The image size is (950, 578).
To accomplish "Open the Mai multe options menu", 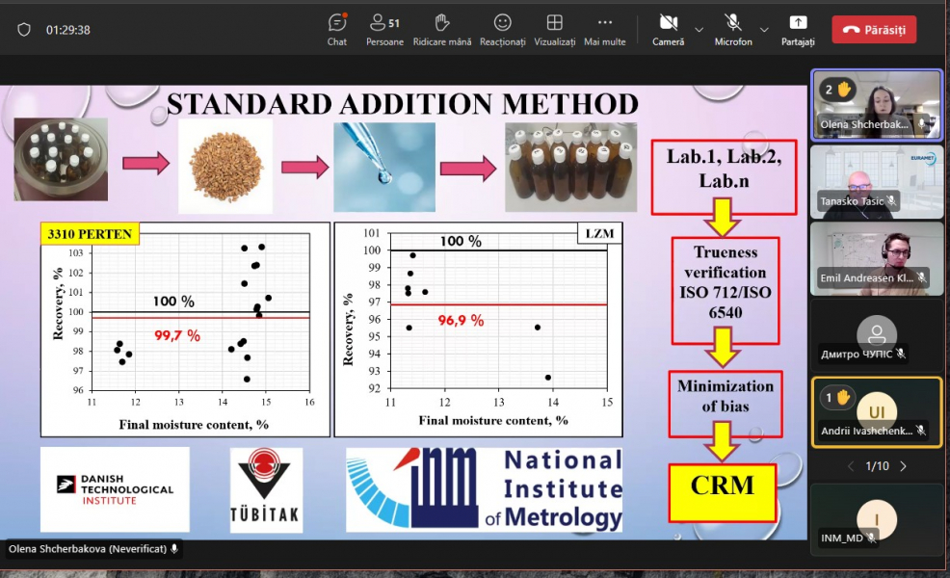I will pyautogui.click(x=604, y=29).
